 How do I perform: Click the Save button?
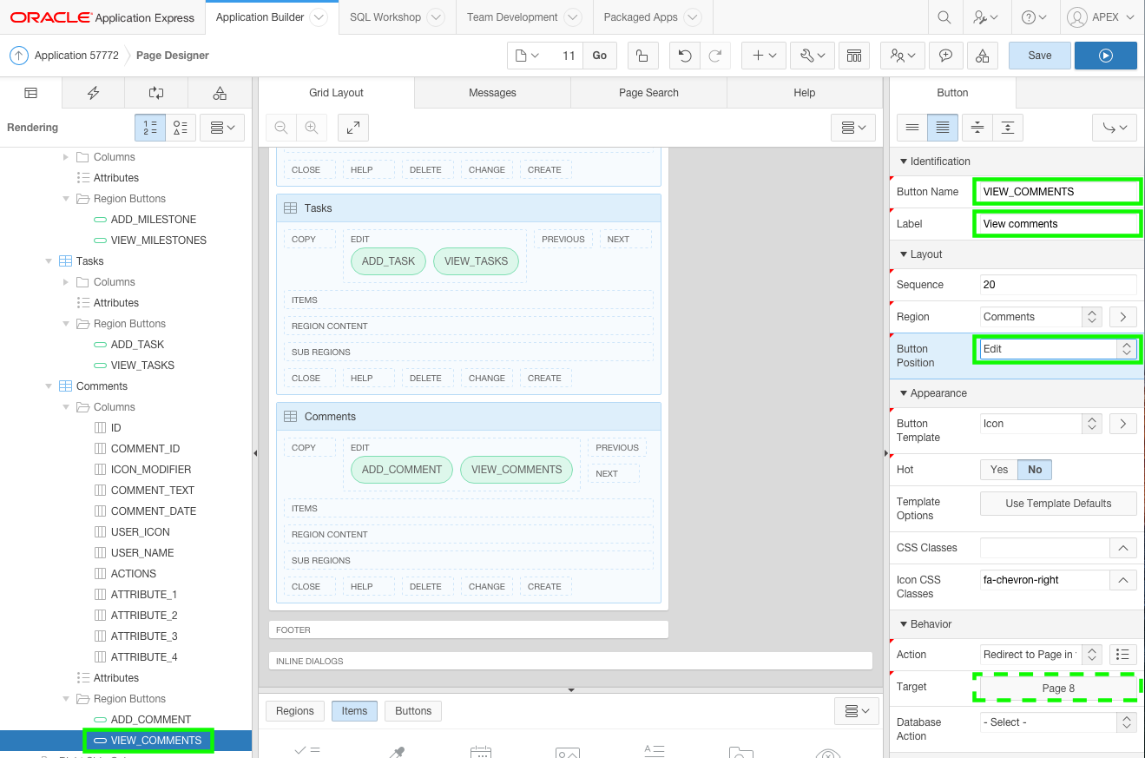point(1039,56)
